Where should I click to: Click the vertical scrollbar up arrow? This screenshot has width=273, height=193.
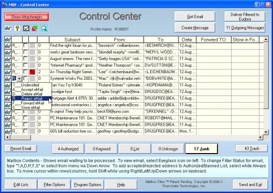tap(266, 39)
